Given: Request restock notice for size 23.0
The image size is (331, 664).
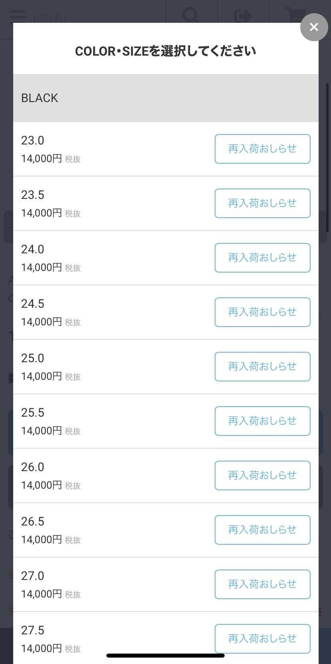Looking at the screenshot, I should 262,149.
